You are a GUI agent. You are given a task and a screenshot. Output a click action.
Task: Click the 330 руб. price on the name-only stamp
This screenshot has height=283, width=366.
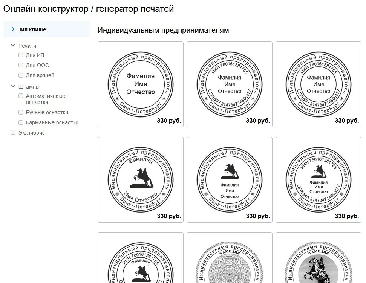tap(169, 121)
